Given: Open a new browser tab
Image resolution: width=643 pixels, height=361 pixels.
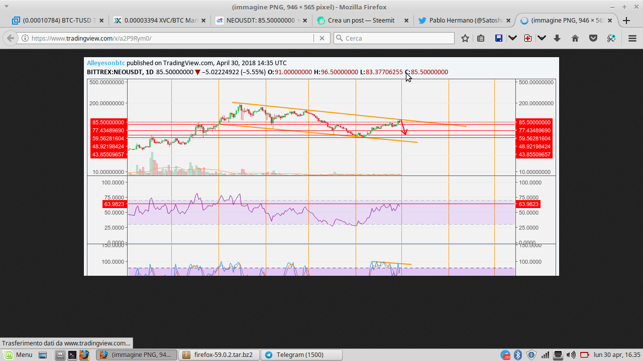Looking at the screenshot, I should pyautogui.click(x=626, y=21).
